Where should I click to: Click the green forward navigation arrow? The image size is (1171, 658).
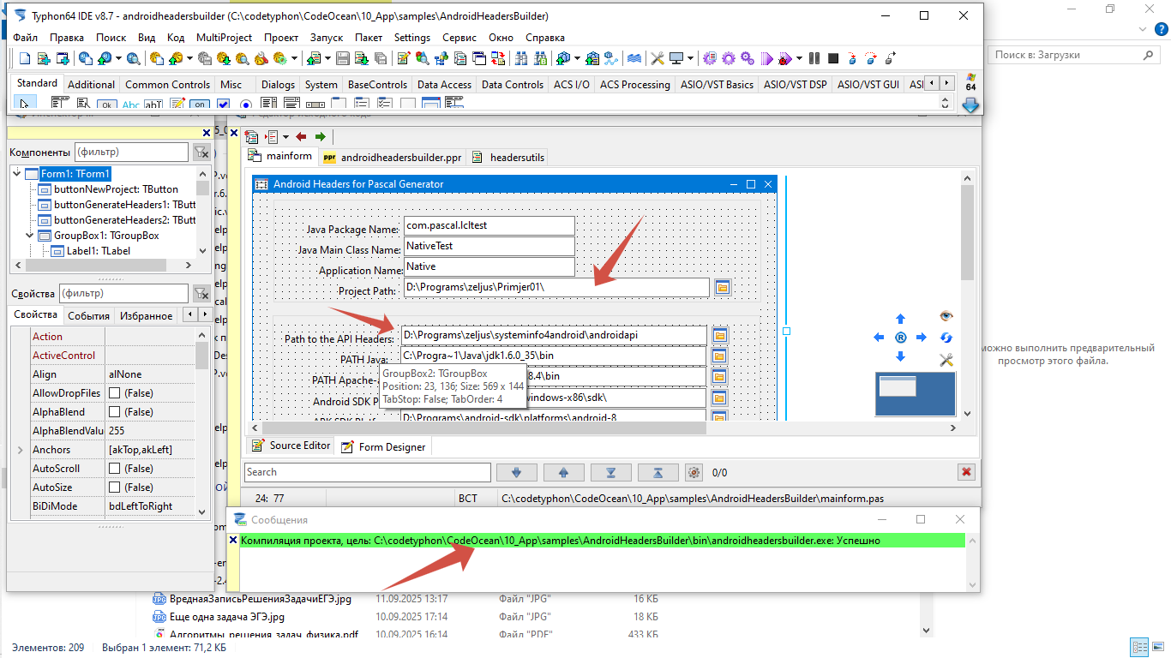coord(320,137)
